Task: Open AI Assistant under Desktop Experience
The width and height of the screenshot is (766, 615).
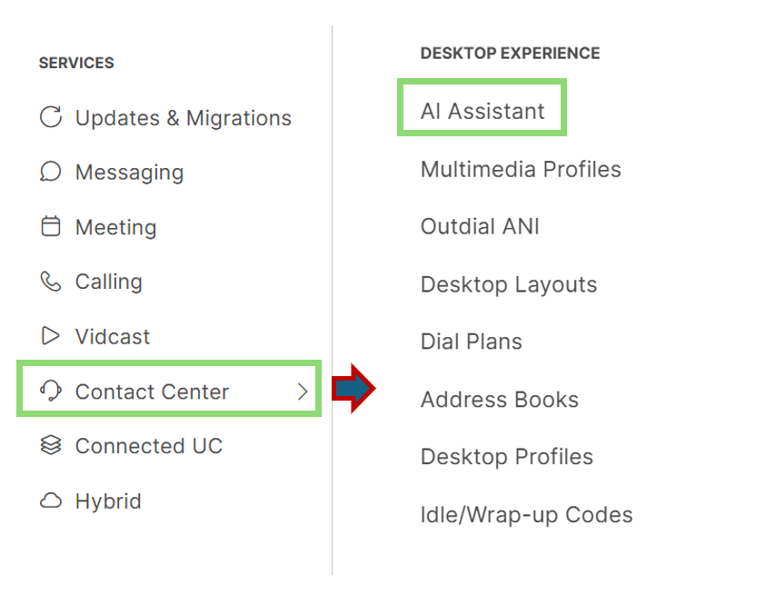Action: click(x=482, y=111)
